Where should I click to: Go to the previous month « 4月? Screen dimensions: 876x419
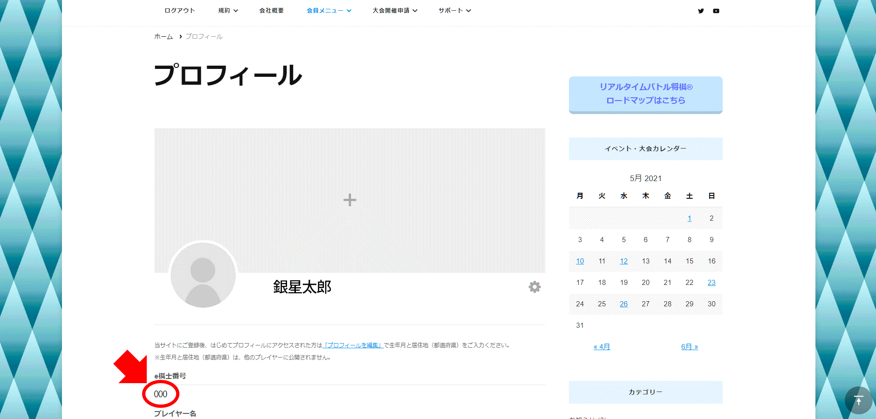coord(602,346)
